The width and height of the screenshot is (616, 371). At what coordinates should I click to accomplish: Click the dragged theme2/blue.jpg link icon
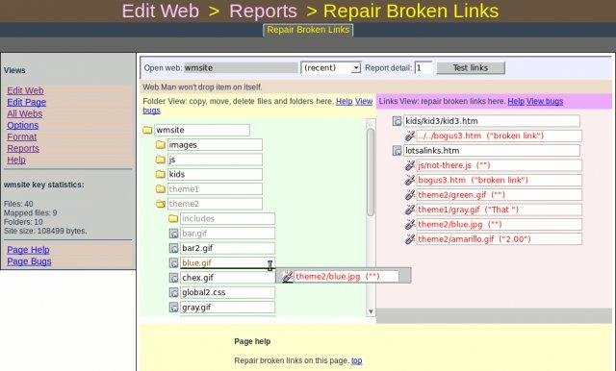click(288, 277)
